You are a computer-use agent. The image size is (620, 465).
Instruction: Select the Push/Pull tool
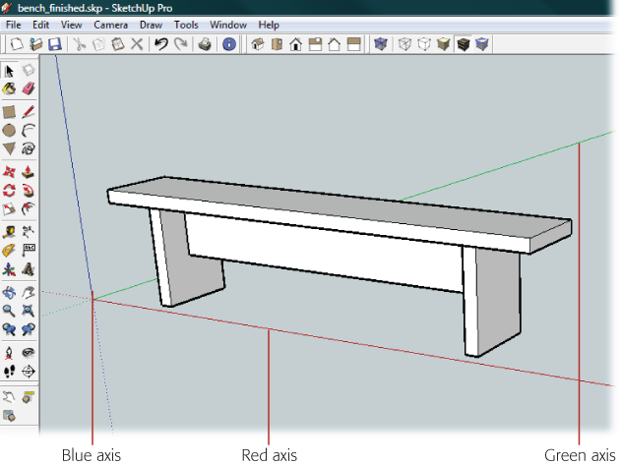coord(29,171)
